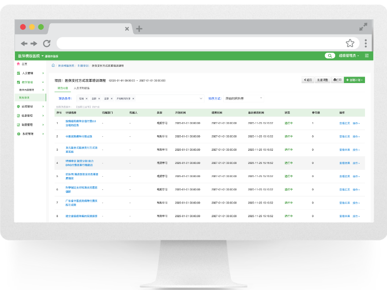
Task: Open plan link in row 2
Action: (79, 136)
